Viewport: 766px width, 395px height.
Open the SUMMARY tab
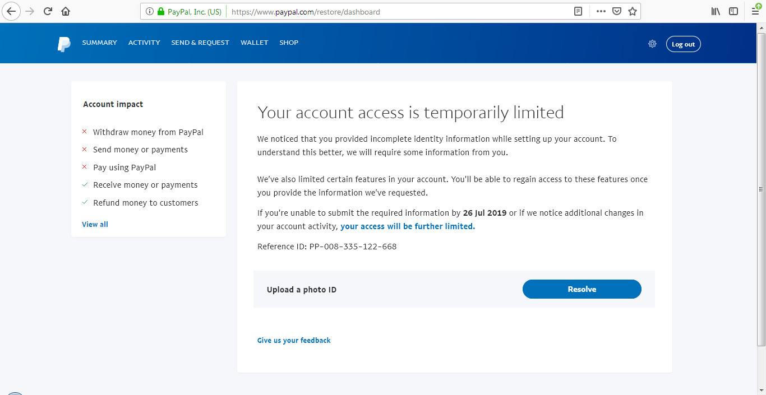pos(100,43)
